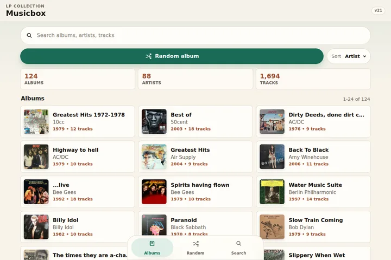Focus the Search albums, artists, tracks field
Image resolution: width=391 pixels, height=260 pixels.
pos(195,35)
